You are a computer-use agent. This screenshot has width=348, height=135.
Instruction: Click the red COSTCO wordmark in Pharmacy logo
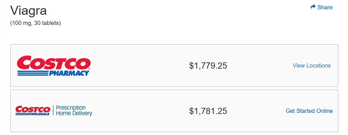coord(54,62)
